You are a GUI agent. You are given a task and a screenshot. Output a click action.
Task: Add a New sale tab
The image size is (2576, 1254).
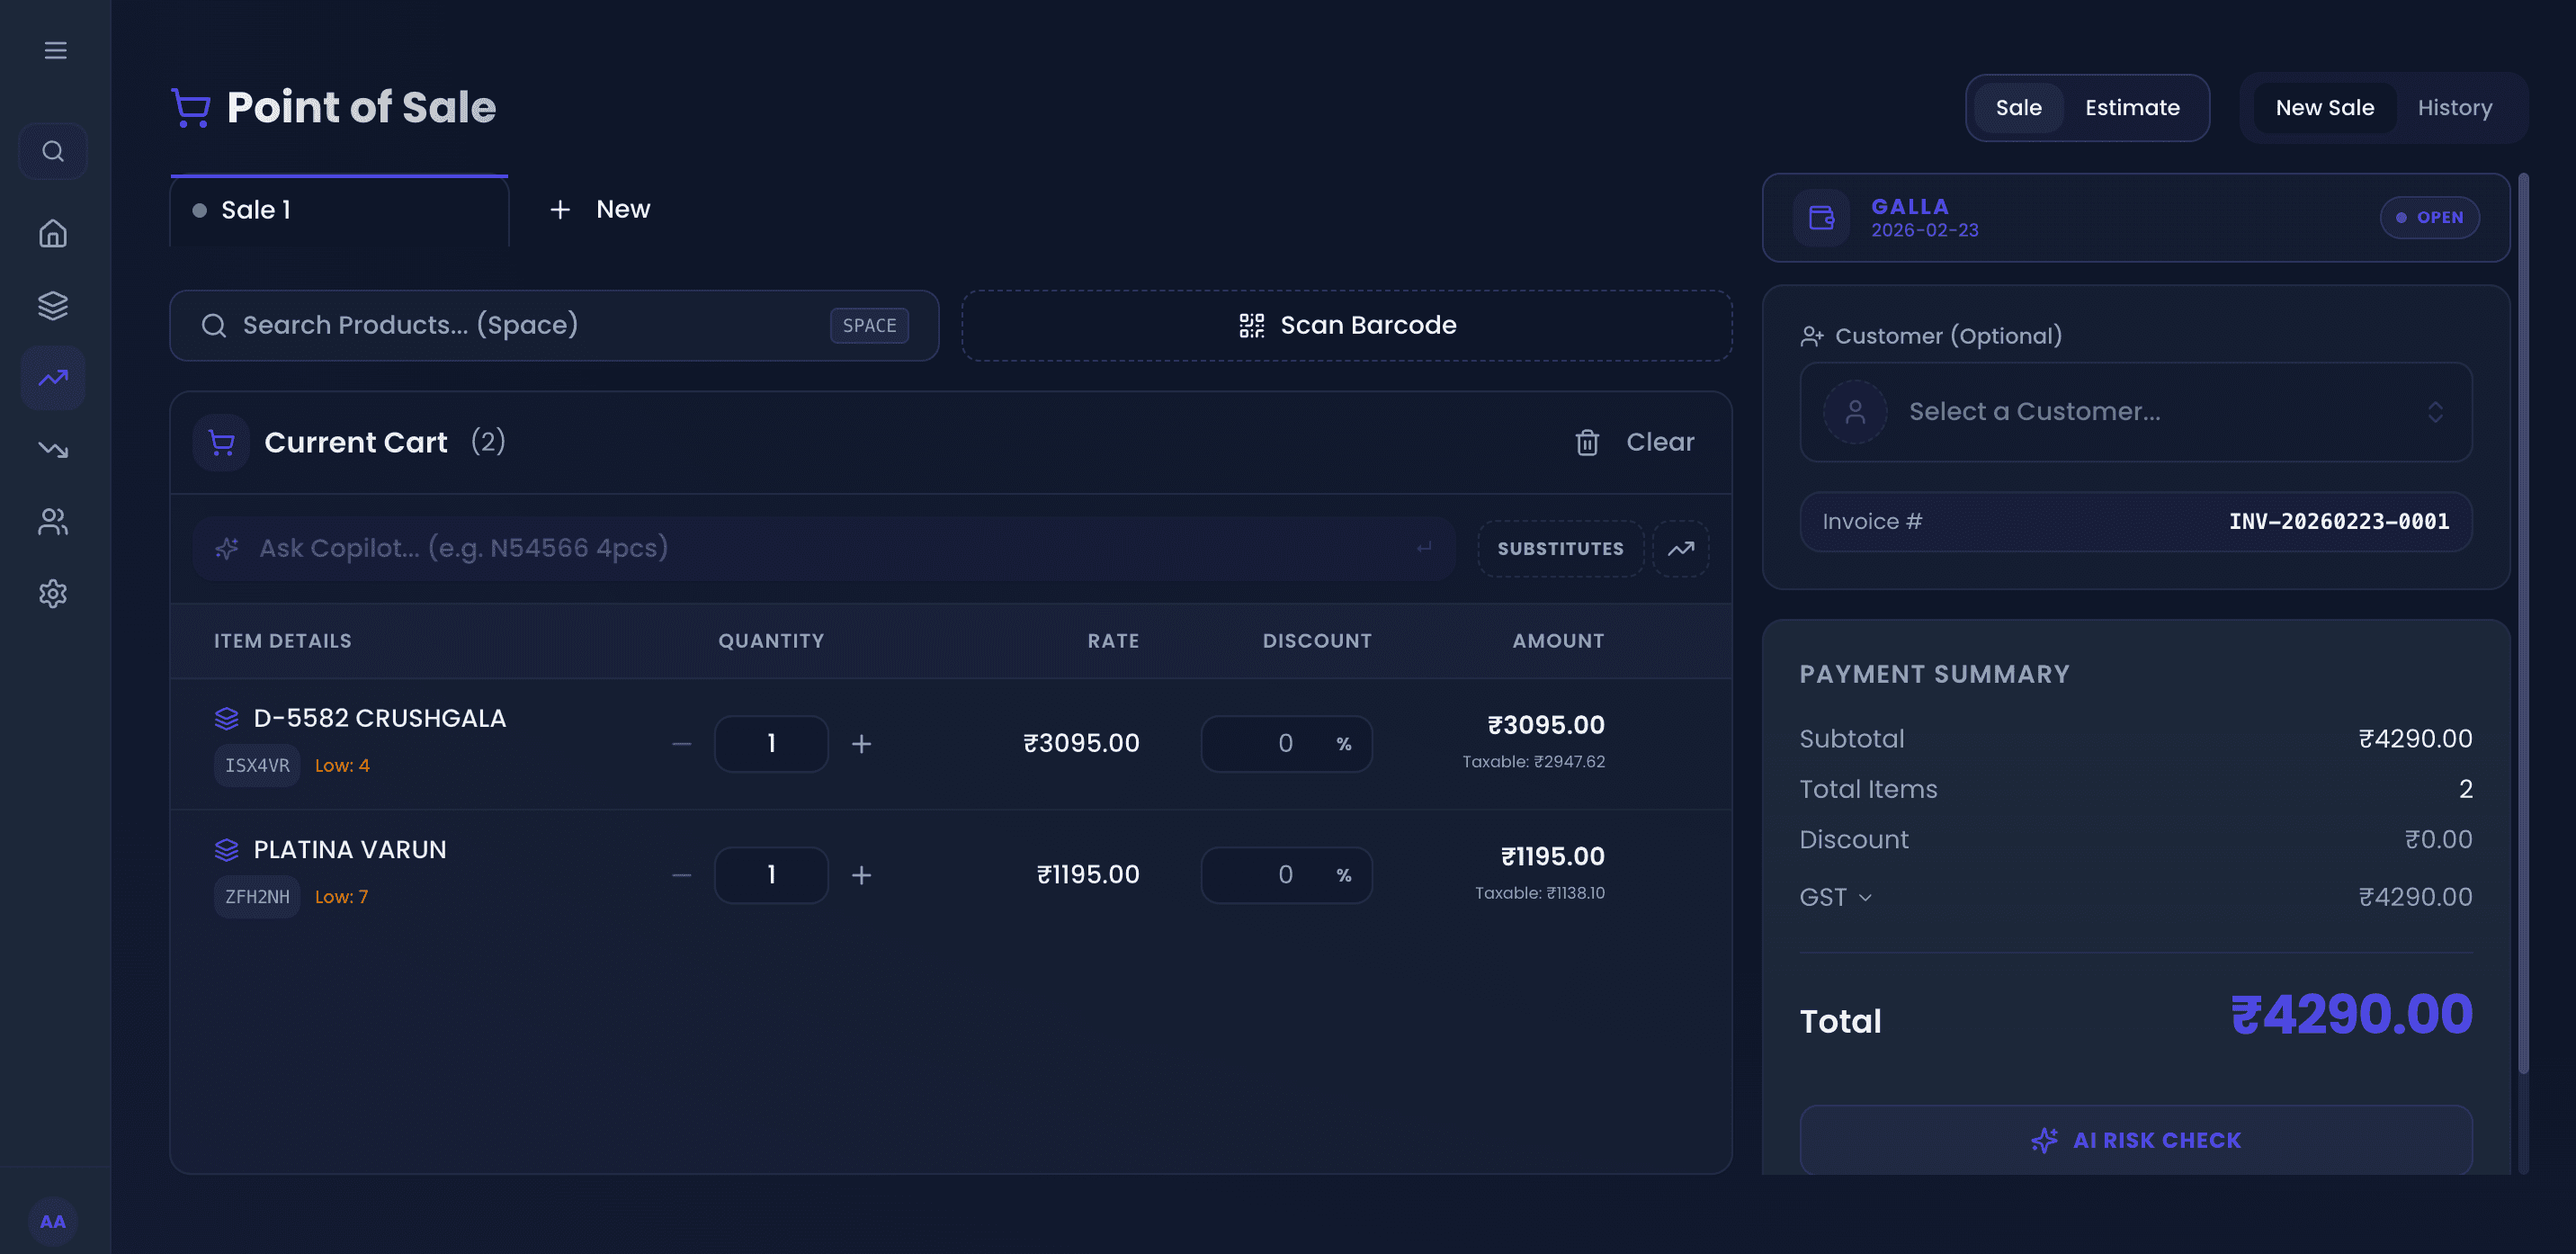(x=600, y=209)
